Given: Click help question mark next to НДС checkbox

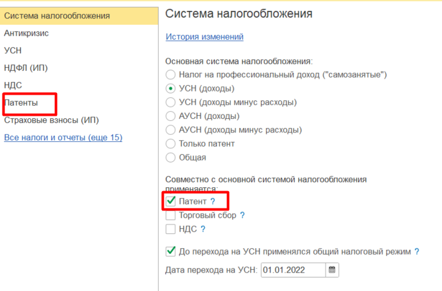Looking at the screenshot, I should 203,229.
